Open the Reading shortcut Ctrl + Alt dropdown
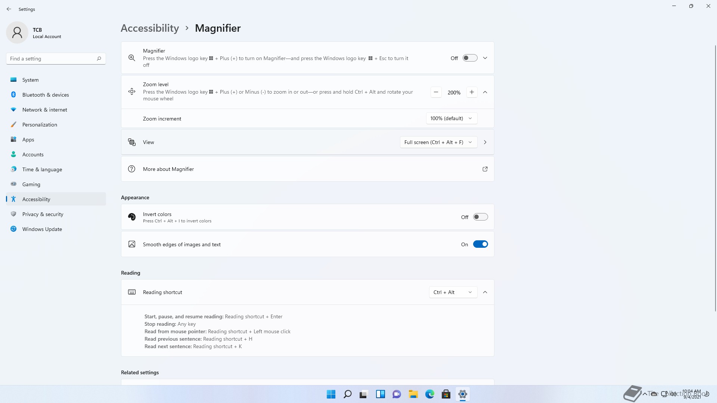717x403 pixels. click(x=453, y=292)
